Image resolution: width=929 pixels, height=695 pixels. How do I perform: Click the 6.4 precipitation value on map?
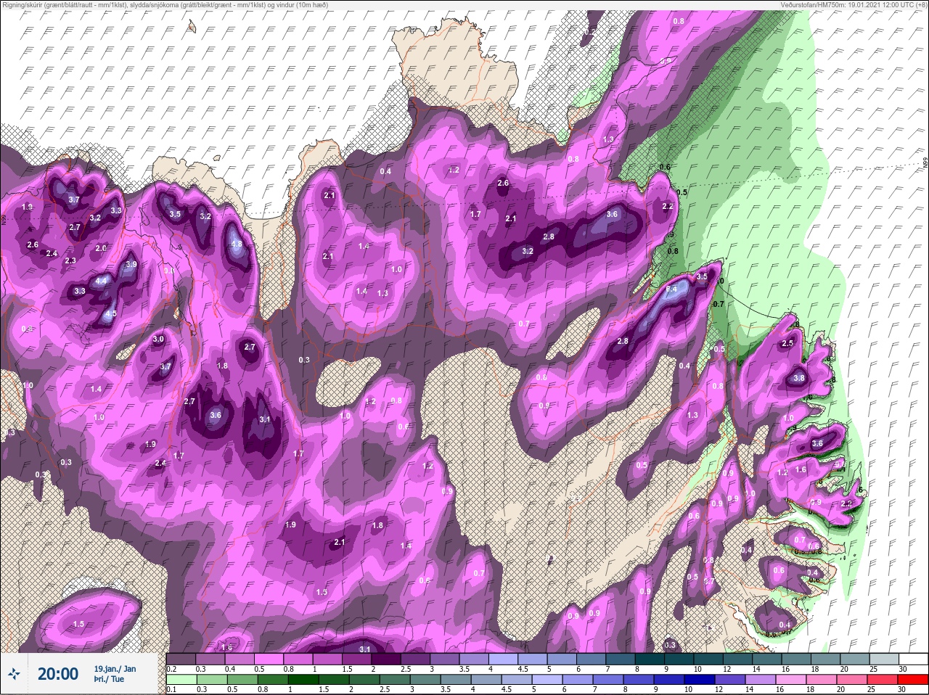click(671, 289)
